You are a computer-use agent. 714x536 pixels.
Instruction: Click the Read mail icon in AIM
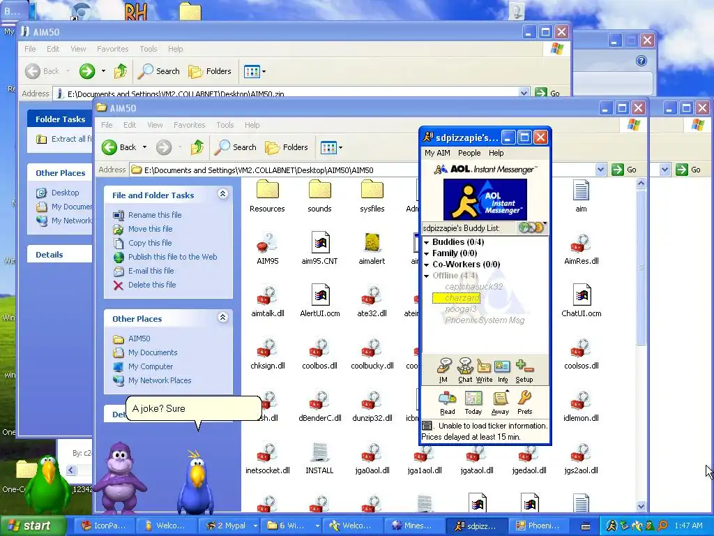coord(447,403)
